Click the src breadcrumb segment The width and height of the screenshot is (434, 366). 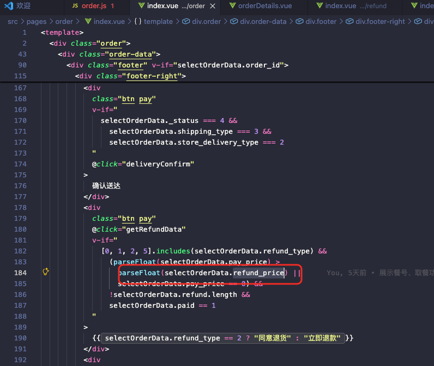(13, 22)
